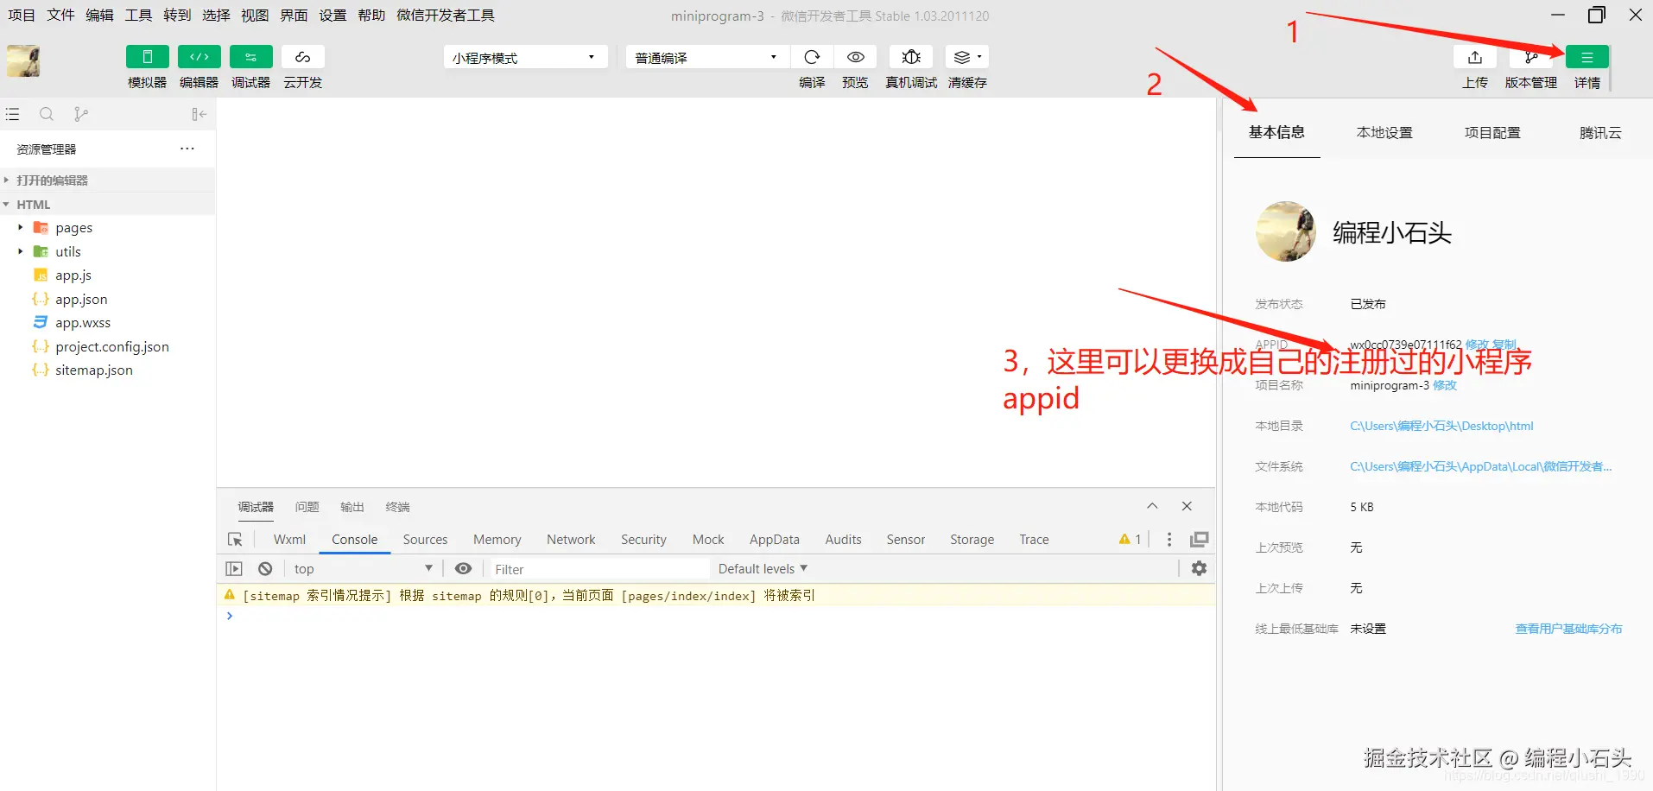1653x791 pixels.
Task: Open source control branch icon in the sidebar
Action: click(x=81, y=114)
